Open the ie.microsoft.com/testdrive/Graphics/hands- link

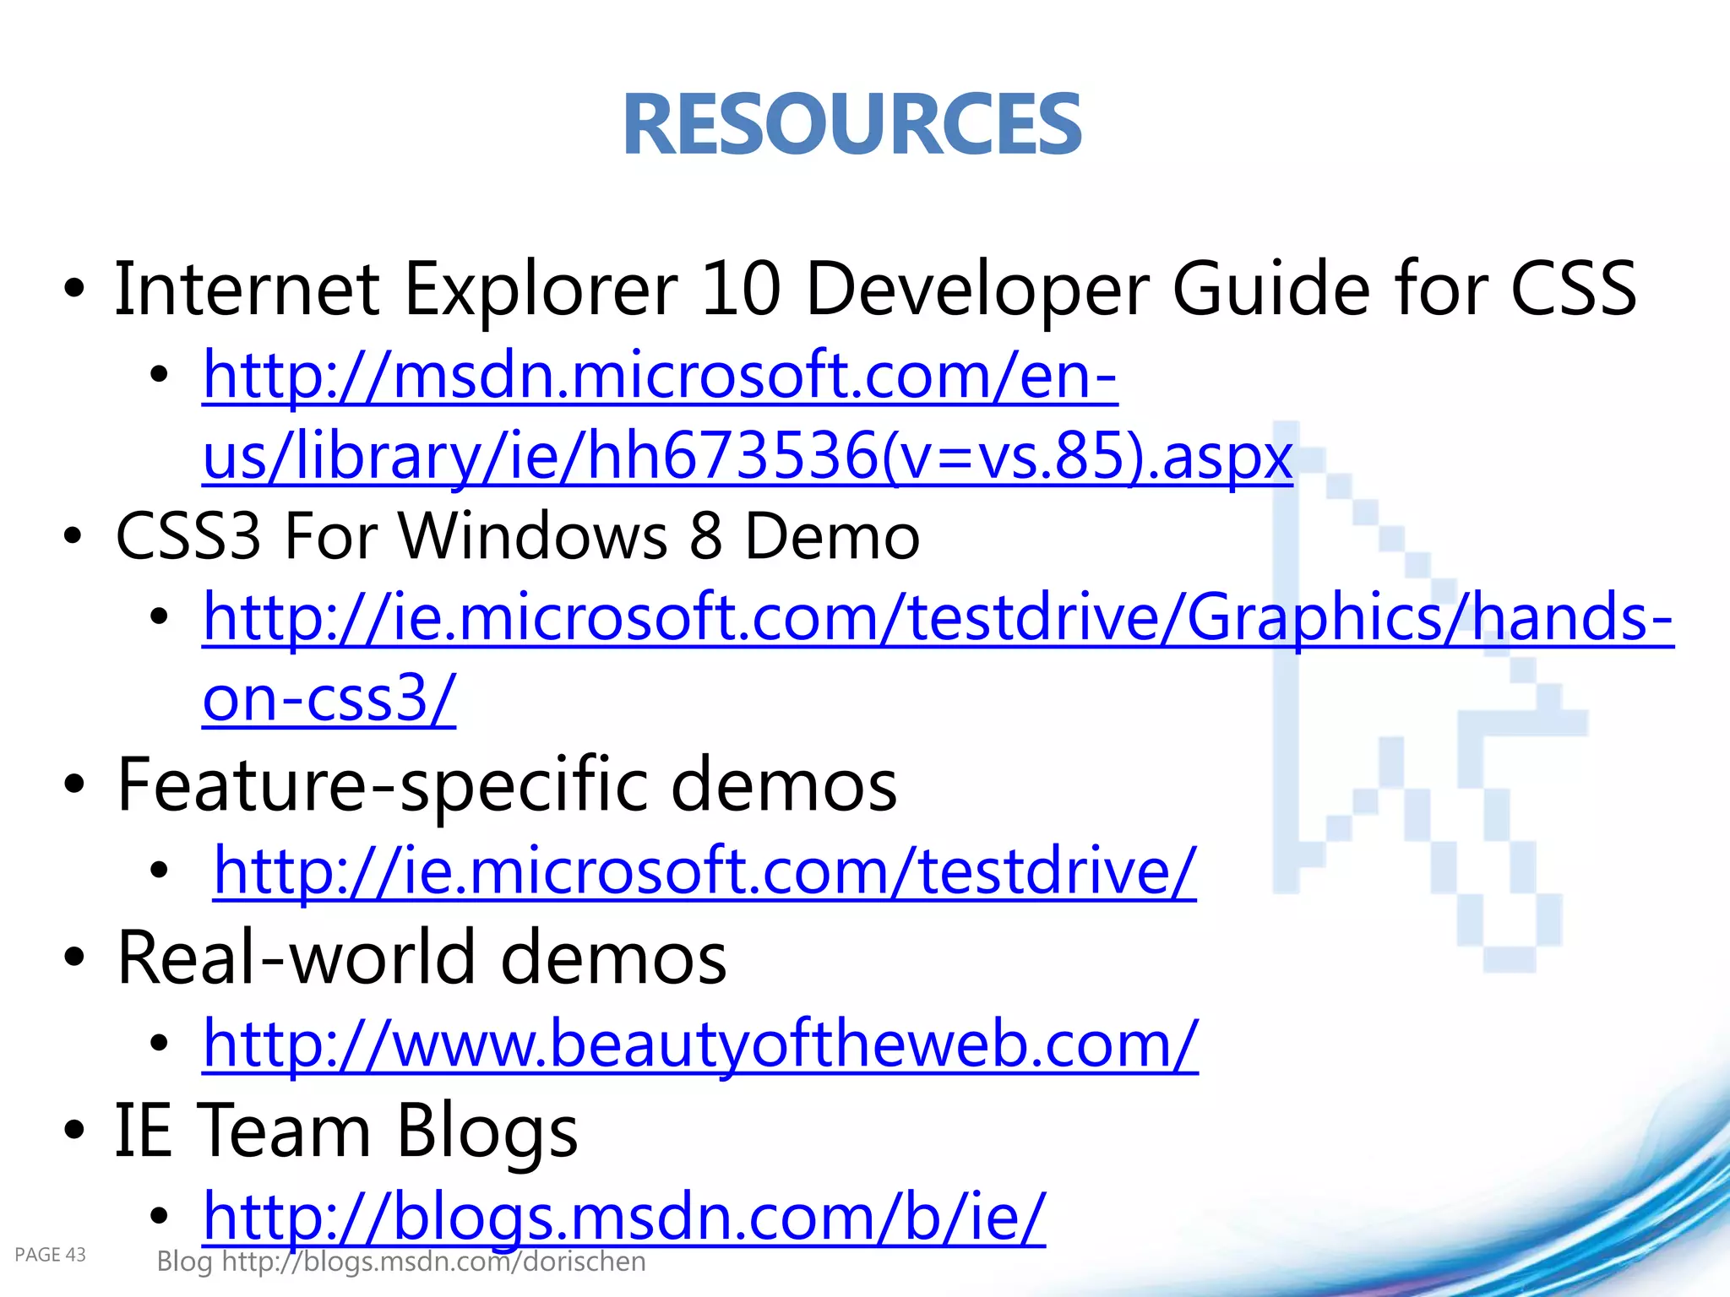pos(938,618)
